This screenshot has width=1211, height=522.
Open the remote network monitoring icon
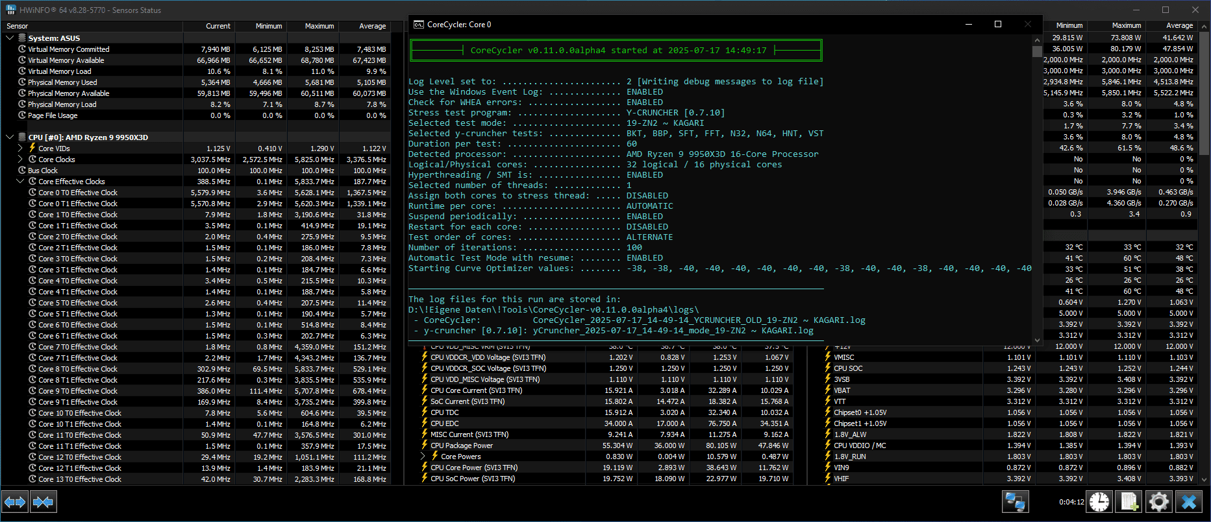(1015, 502)
